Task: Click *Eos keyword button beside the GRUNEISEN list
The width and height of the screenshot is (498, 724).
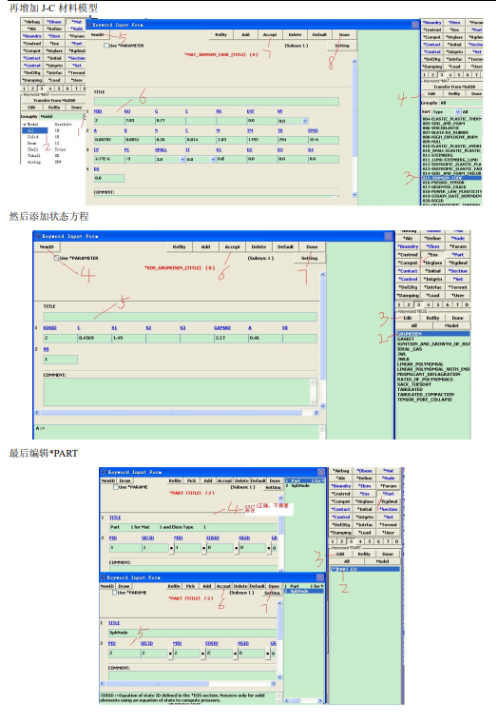Action: coord(433,254)
